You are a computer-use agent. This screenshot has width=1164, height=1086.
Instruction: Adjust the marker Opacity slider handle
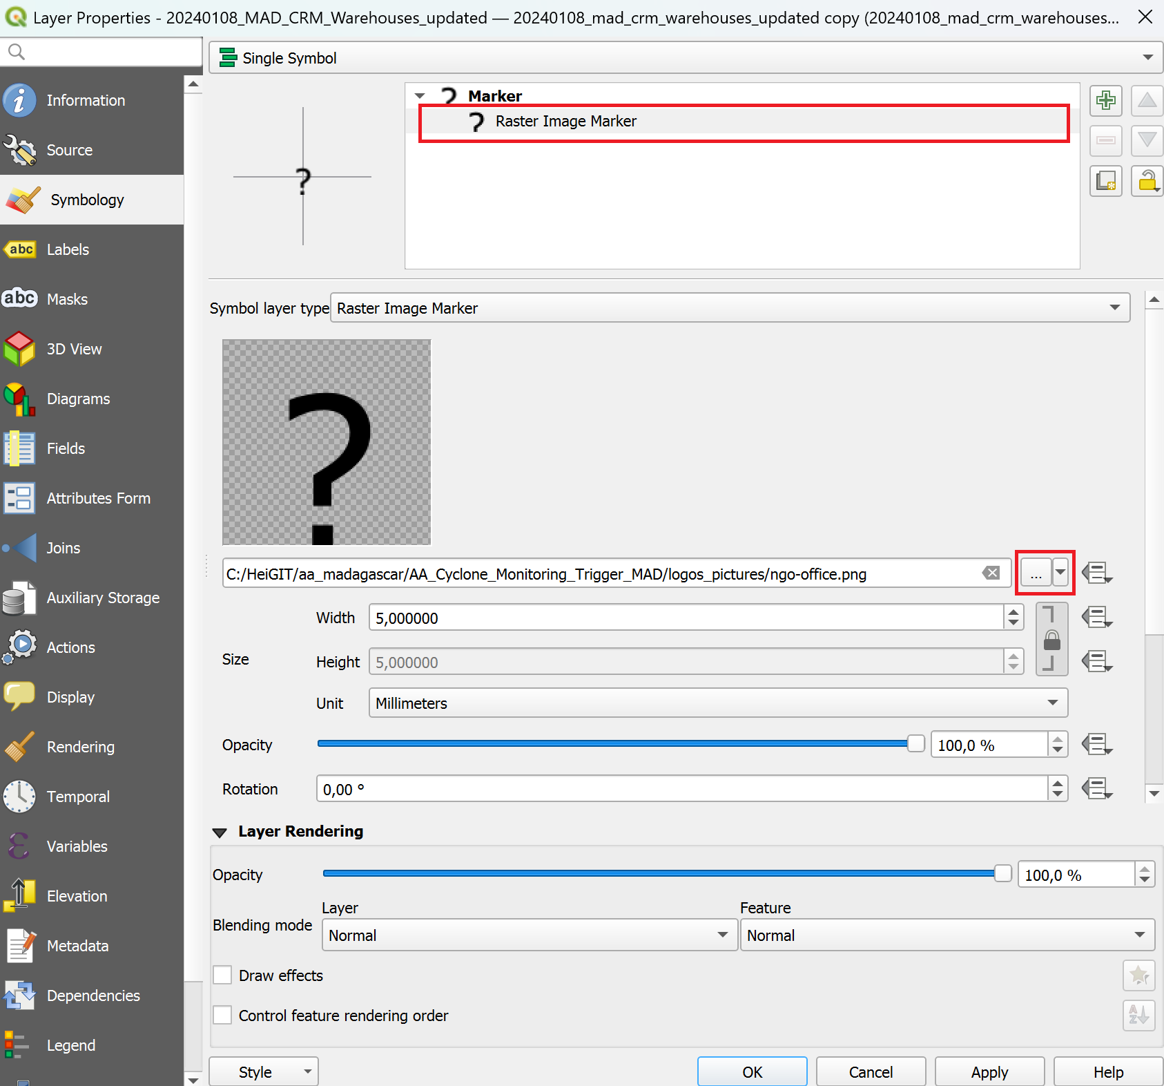point(915,743)
